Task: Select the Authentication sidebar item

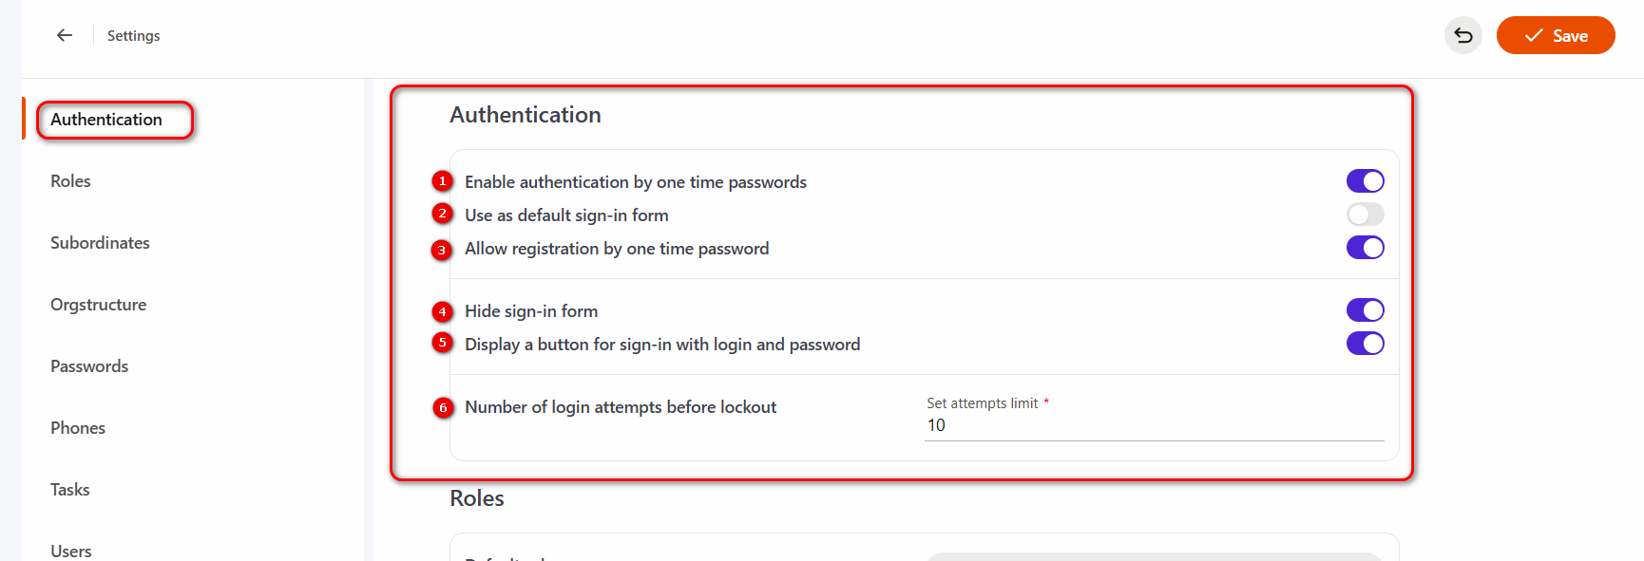Action: pyautogui.click(x=106, y=120)
